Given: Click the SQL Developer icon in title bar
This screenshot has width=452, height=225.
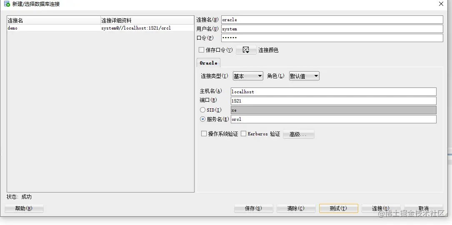Looking at the screenshot, I should (x=7, y=4).
